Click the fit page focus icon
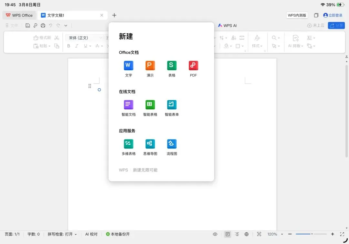This screenshot has width=349, height=244. [x=259, y=234]
